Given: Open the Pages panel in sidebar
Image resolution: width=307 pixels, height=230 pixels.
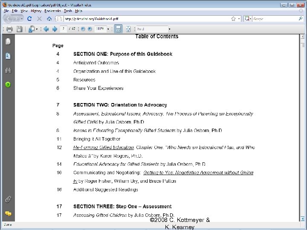Looking at the screenshot, I should point(8,41).
